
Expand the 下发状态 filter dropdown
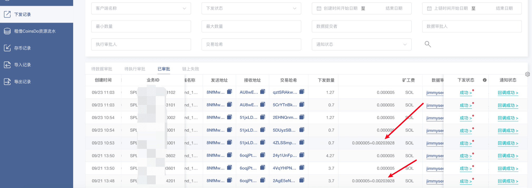(251, 8)
